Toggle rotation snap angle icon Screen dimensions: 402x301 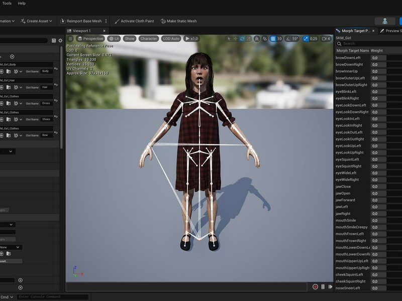click(x=288, y=39)
